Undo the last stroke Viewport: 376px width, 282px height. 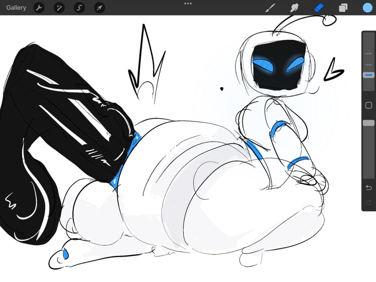pos(368,187)
